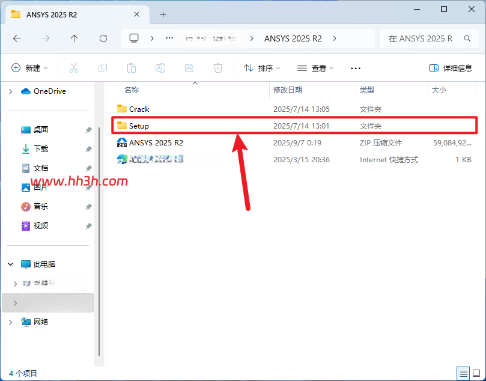
Task: Open 桌面 in the navigation pane
Action: click(41, 130)
